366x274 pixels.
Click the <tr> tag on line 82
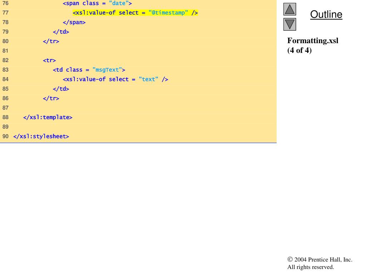49,60
